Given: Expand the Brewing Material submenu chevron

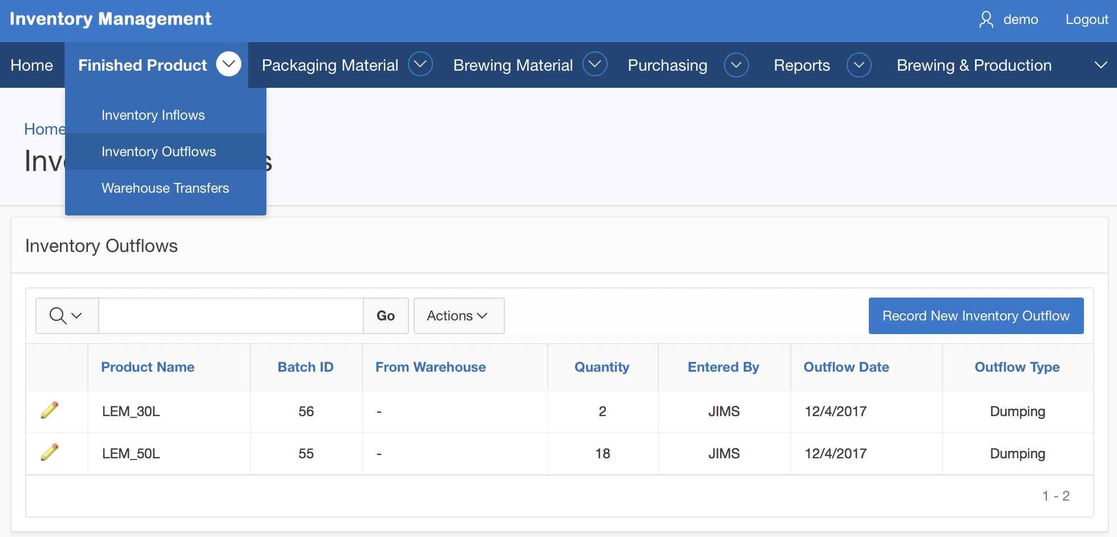Looking at the screenshot, I should 594,64.
